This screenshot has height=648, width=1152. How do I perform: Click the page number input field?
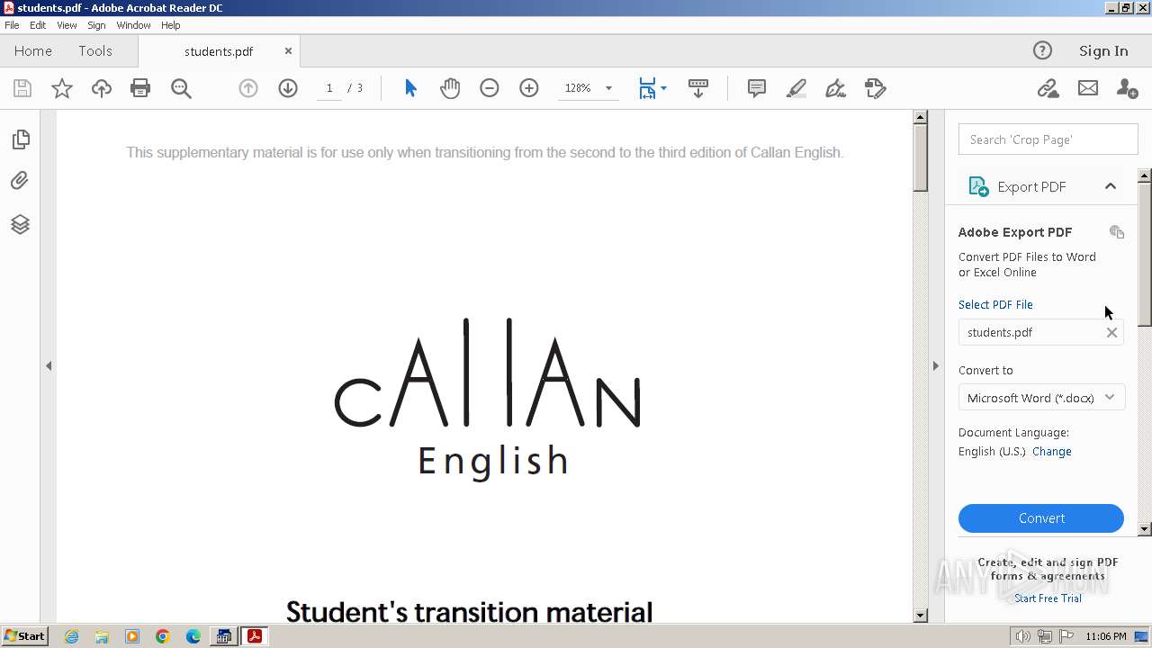329,88
